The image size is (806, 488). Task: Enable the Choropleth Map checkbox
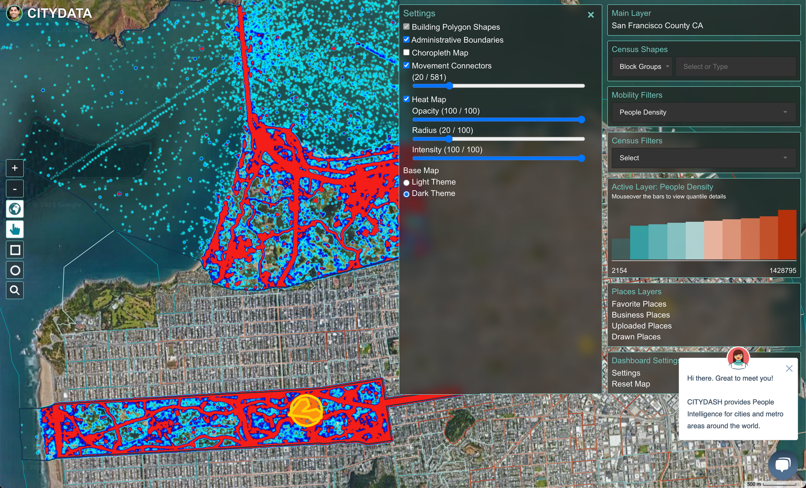point(406,52)
